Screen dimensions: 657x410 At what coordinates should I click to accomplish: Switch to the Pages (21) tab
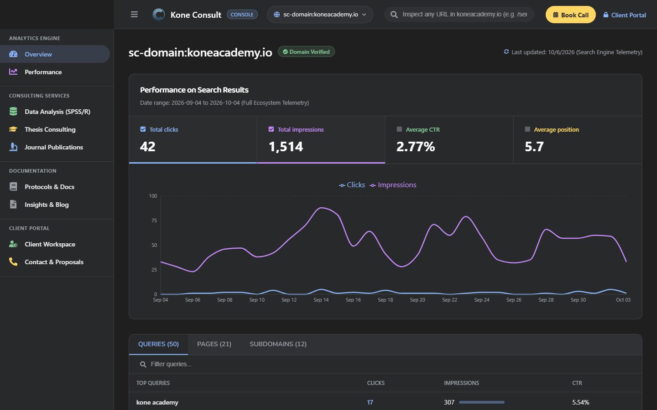pos(214,344)
